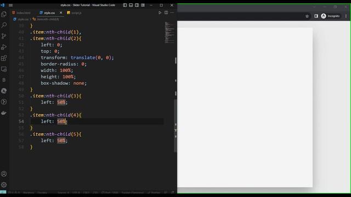
Task: Open the Explorer view in activity bar
Action: coord(4,14)
